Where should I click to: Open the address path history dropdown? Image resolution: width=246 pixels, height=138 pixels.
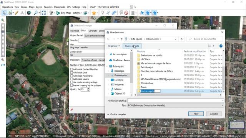175,39
